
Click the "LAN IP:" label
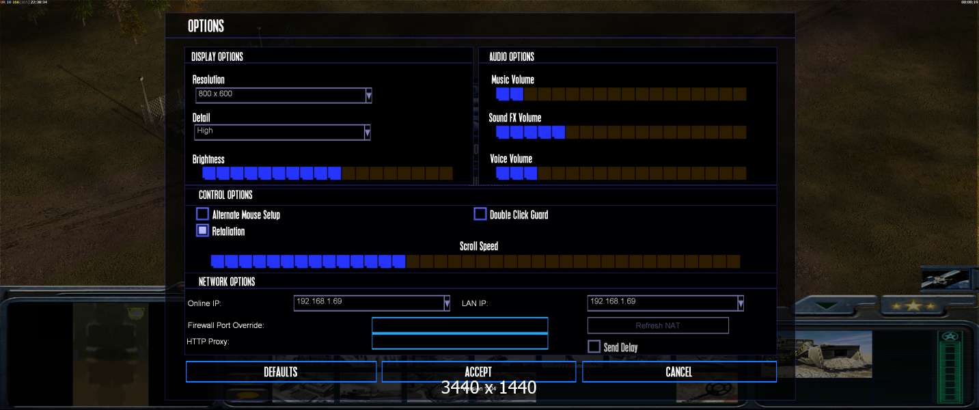[475, 303]
